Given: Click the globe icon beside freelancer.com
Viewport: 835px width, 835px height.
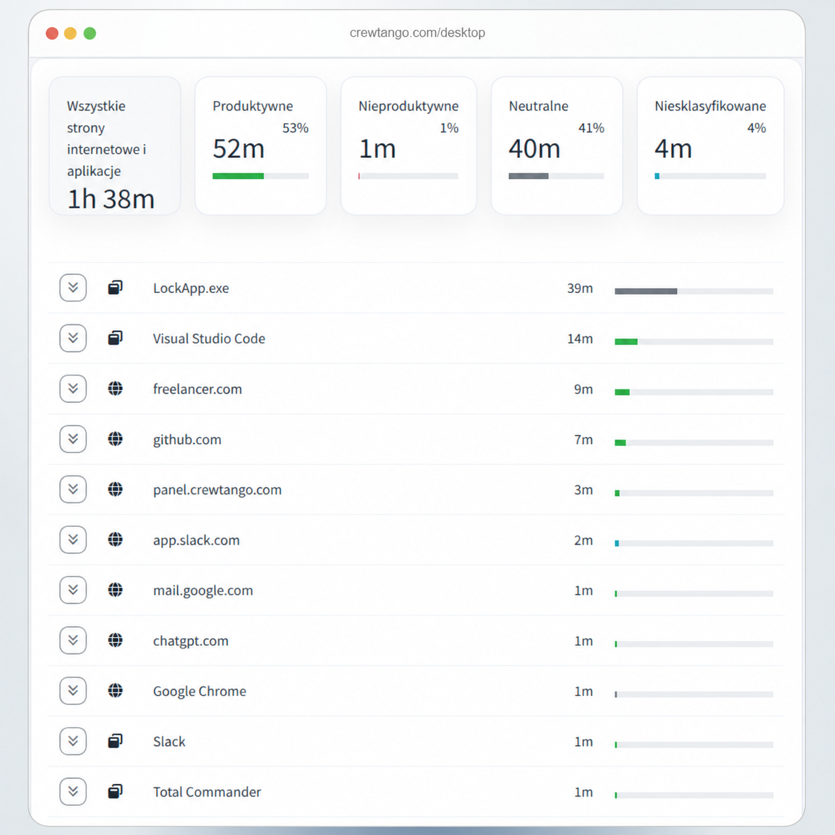Looking at the screenshot, I should 115,388.
